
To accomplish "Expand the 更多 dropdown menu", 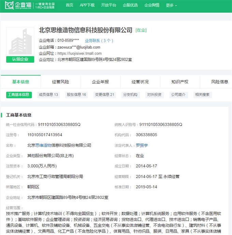I will (x=171, y=5).
